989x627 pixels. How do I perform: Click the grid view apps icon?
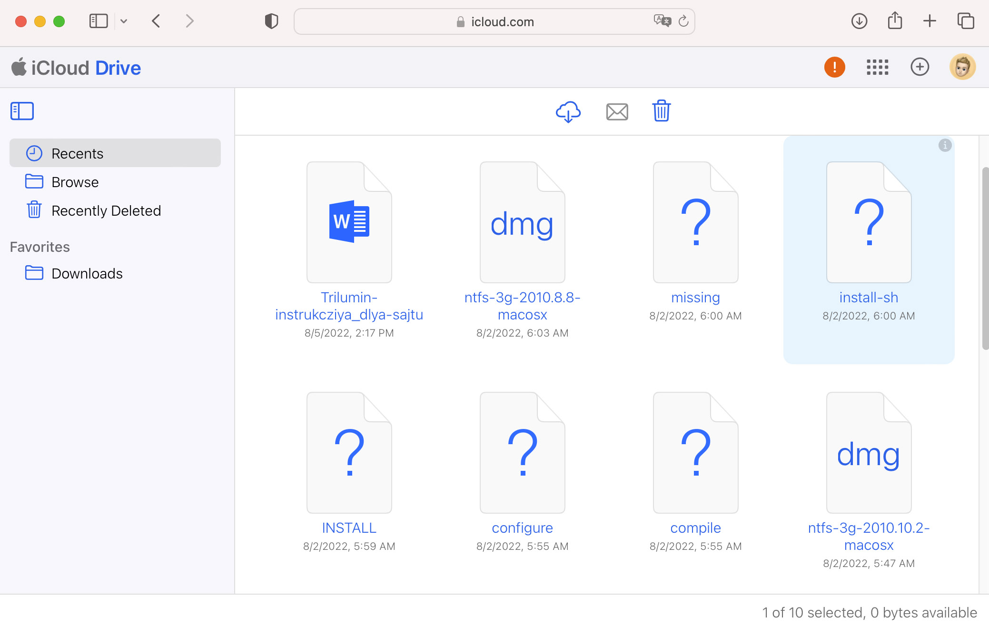click(877, 66)
